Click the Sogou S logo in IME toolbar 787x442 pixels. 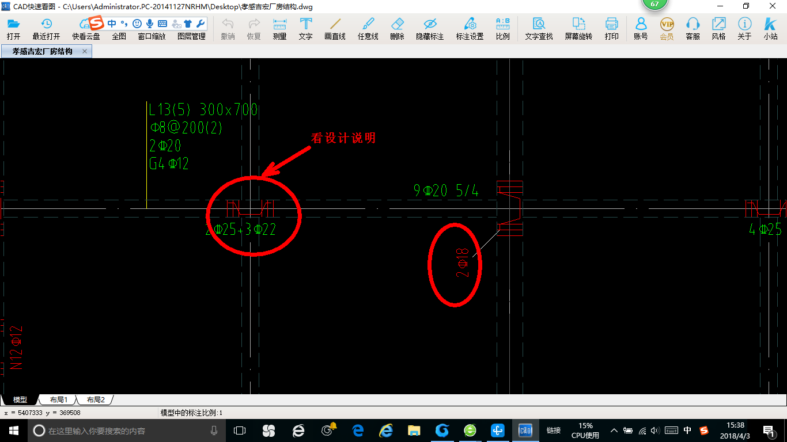[x=97, y=24]
